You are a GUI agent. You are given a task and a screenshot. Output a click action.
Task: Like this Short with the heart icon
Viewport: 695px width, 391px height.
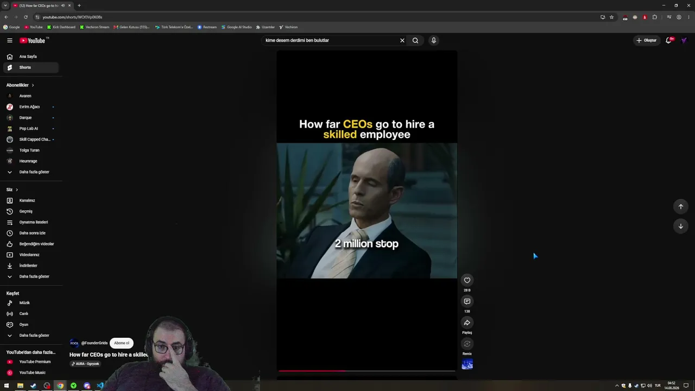(x=467, y=280)
